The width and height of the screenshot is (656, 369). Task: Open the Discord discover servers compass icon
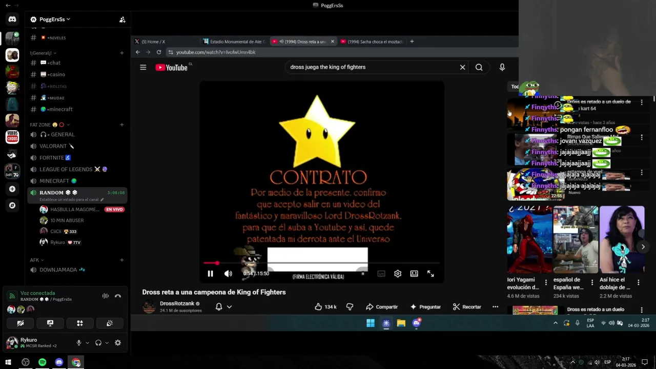tap(12, 206)
